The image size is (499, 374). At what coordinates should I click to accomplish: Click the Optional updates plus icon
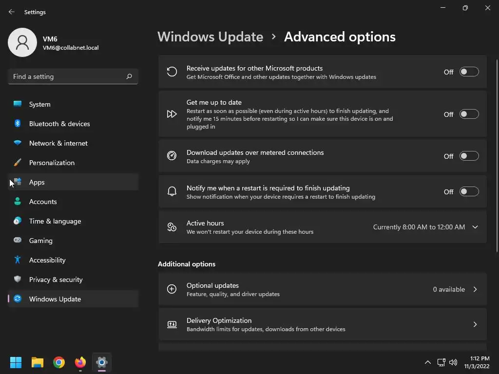172,289
